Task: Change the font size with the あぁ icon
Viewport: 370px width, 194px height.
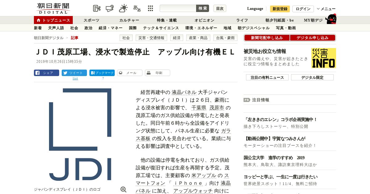Action: click(x=137, y=8)
